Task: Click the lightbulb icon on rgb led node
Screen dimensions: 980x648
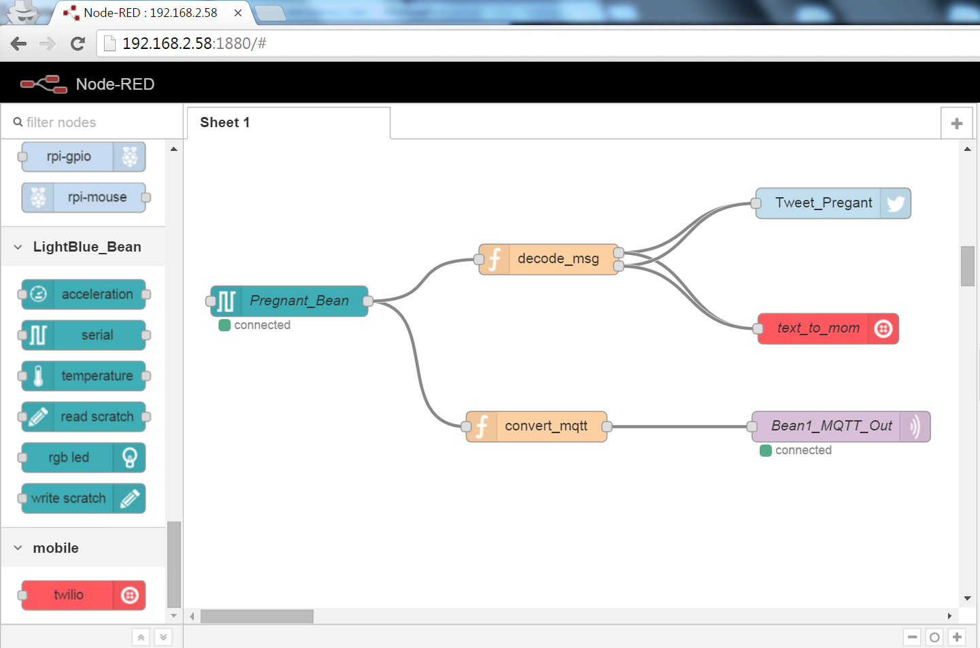Action: click(x=129, y=458)
